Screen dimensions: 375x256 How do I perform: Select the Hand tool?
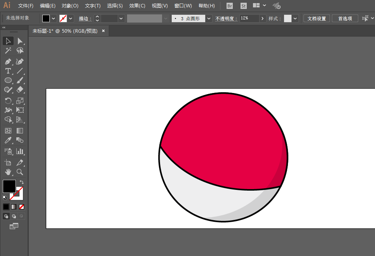point(8,172)
